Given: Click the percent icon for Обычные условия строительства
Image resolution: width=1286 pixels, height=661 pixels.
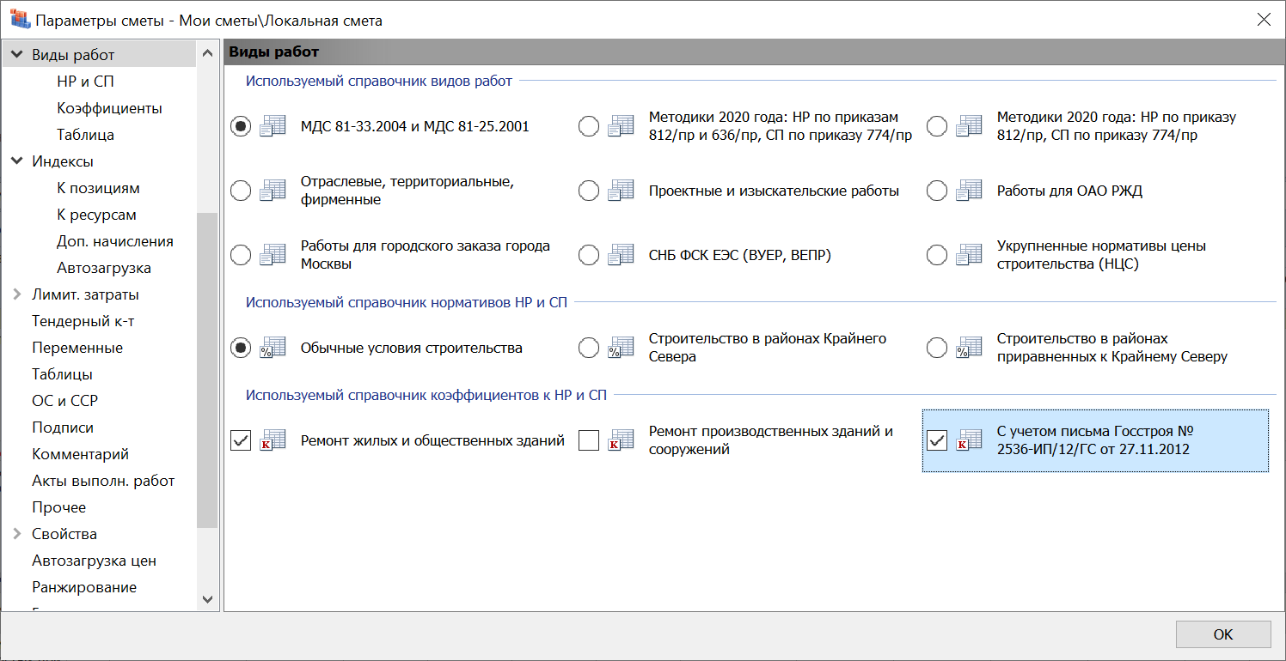Looking at the screenshot, I should pyautogui.click(x=272, y=348).
